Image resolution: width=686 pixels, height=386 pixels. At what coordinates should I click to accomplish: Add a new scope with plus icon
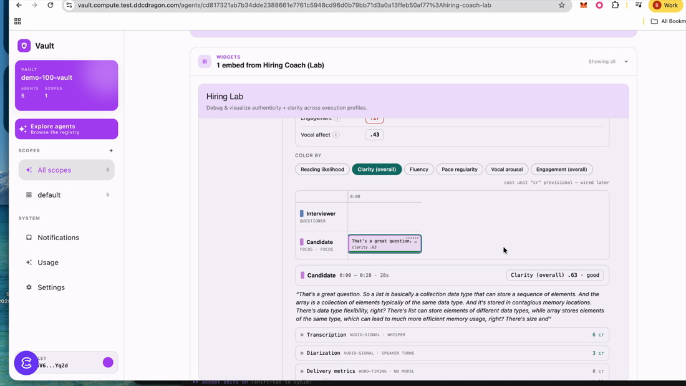click(111, 150)
